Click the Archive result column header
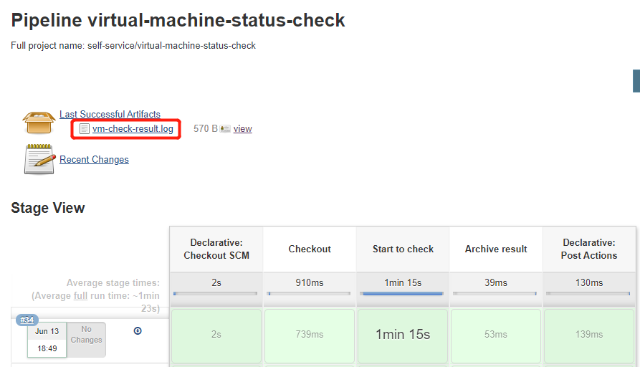Screen dimensions: 640x367 496,249
